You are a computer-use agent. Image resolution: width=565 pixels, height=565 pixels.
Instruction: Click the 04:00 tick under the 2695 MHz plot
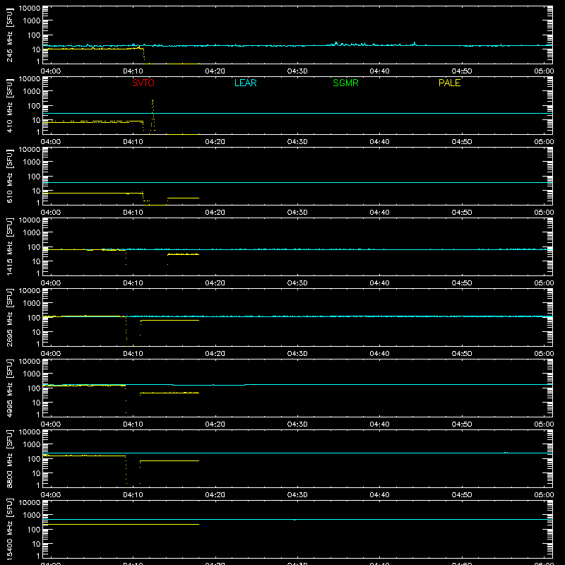click(51, 354)
